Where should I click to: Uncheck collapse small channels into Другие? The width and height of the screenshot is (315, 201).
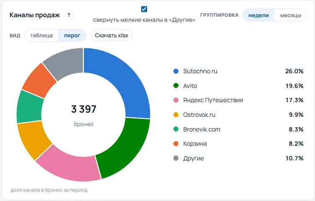pyautogui.click(x=144, y=9)
